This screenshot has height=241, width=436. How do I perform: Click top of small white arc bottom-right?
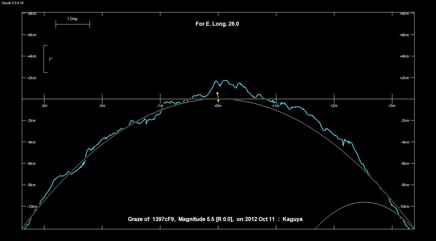(x=364, y=202)
